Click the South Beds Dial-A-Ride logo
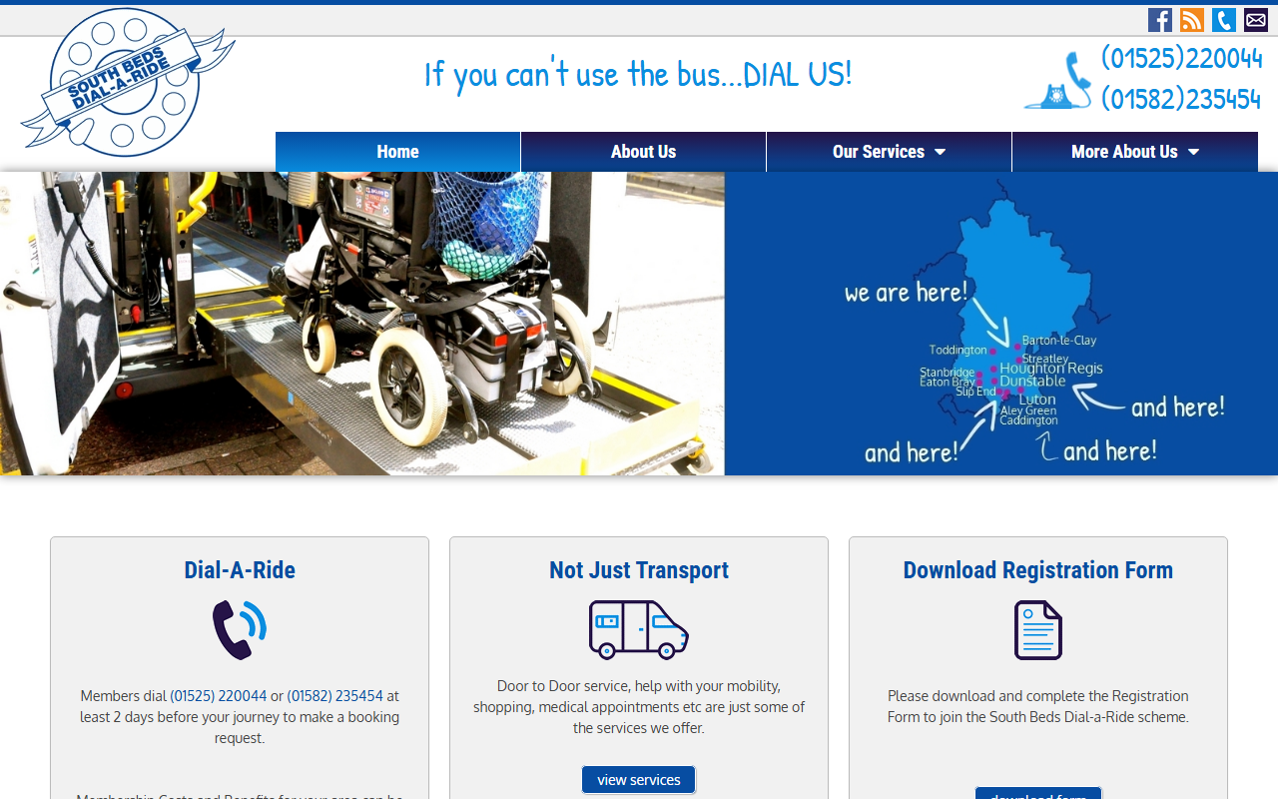 128,83
